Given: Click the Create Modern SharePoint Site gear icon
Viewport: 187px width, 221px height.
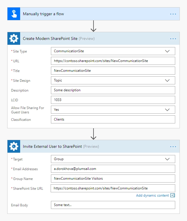Looking at the screenshot, I should pyautogui.click(x=14, y=38).
